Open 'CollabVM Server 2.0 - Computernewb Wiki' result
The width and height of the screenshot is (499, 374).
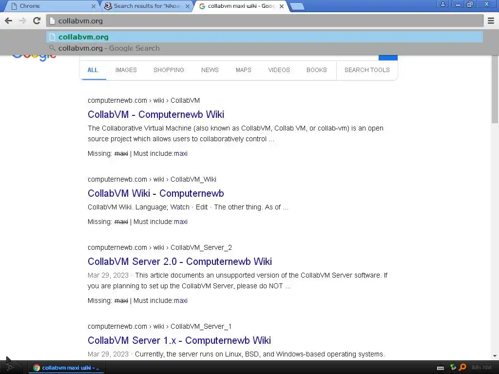point(180,262)
